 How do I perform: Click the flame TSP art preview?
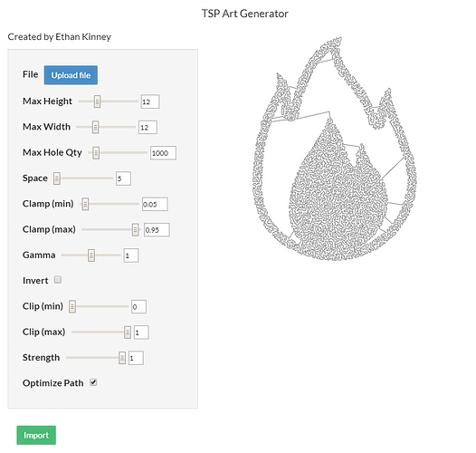click(335, 149)
